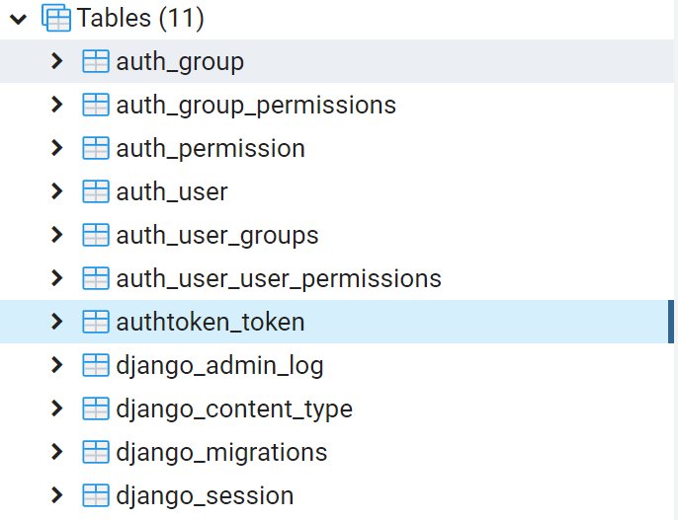678x520 pixels.
Task: Expand the auth_user_groups table node
Action: coord(57,235)
